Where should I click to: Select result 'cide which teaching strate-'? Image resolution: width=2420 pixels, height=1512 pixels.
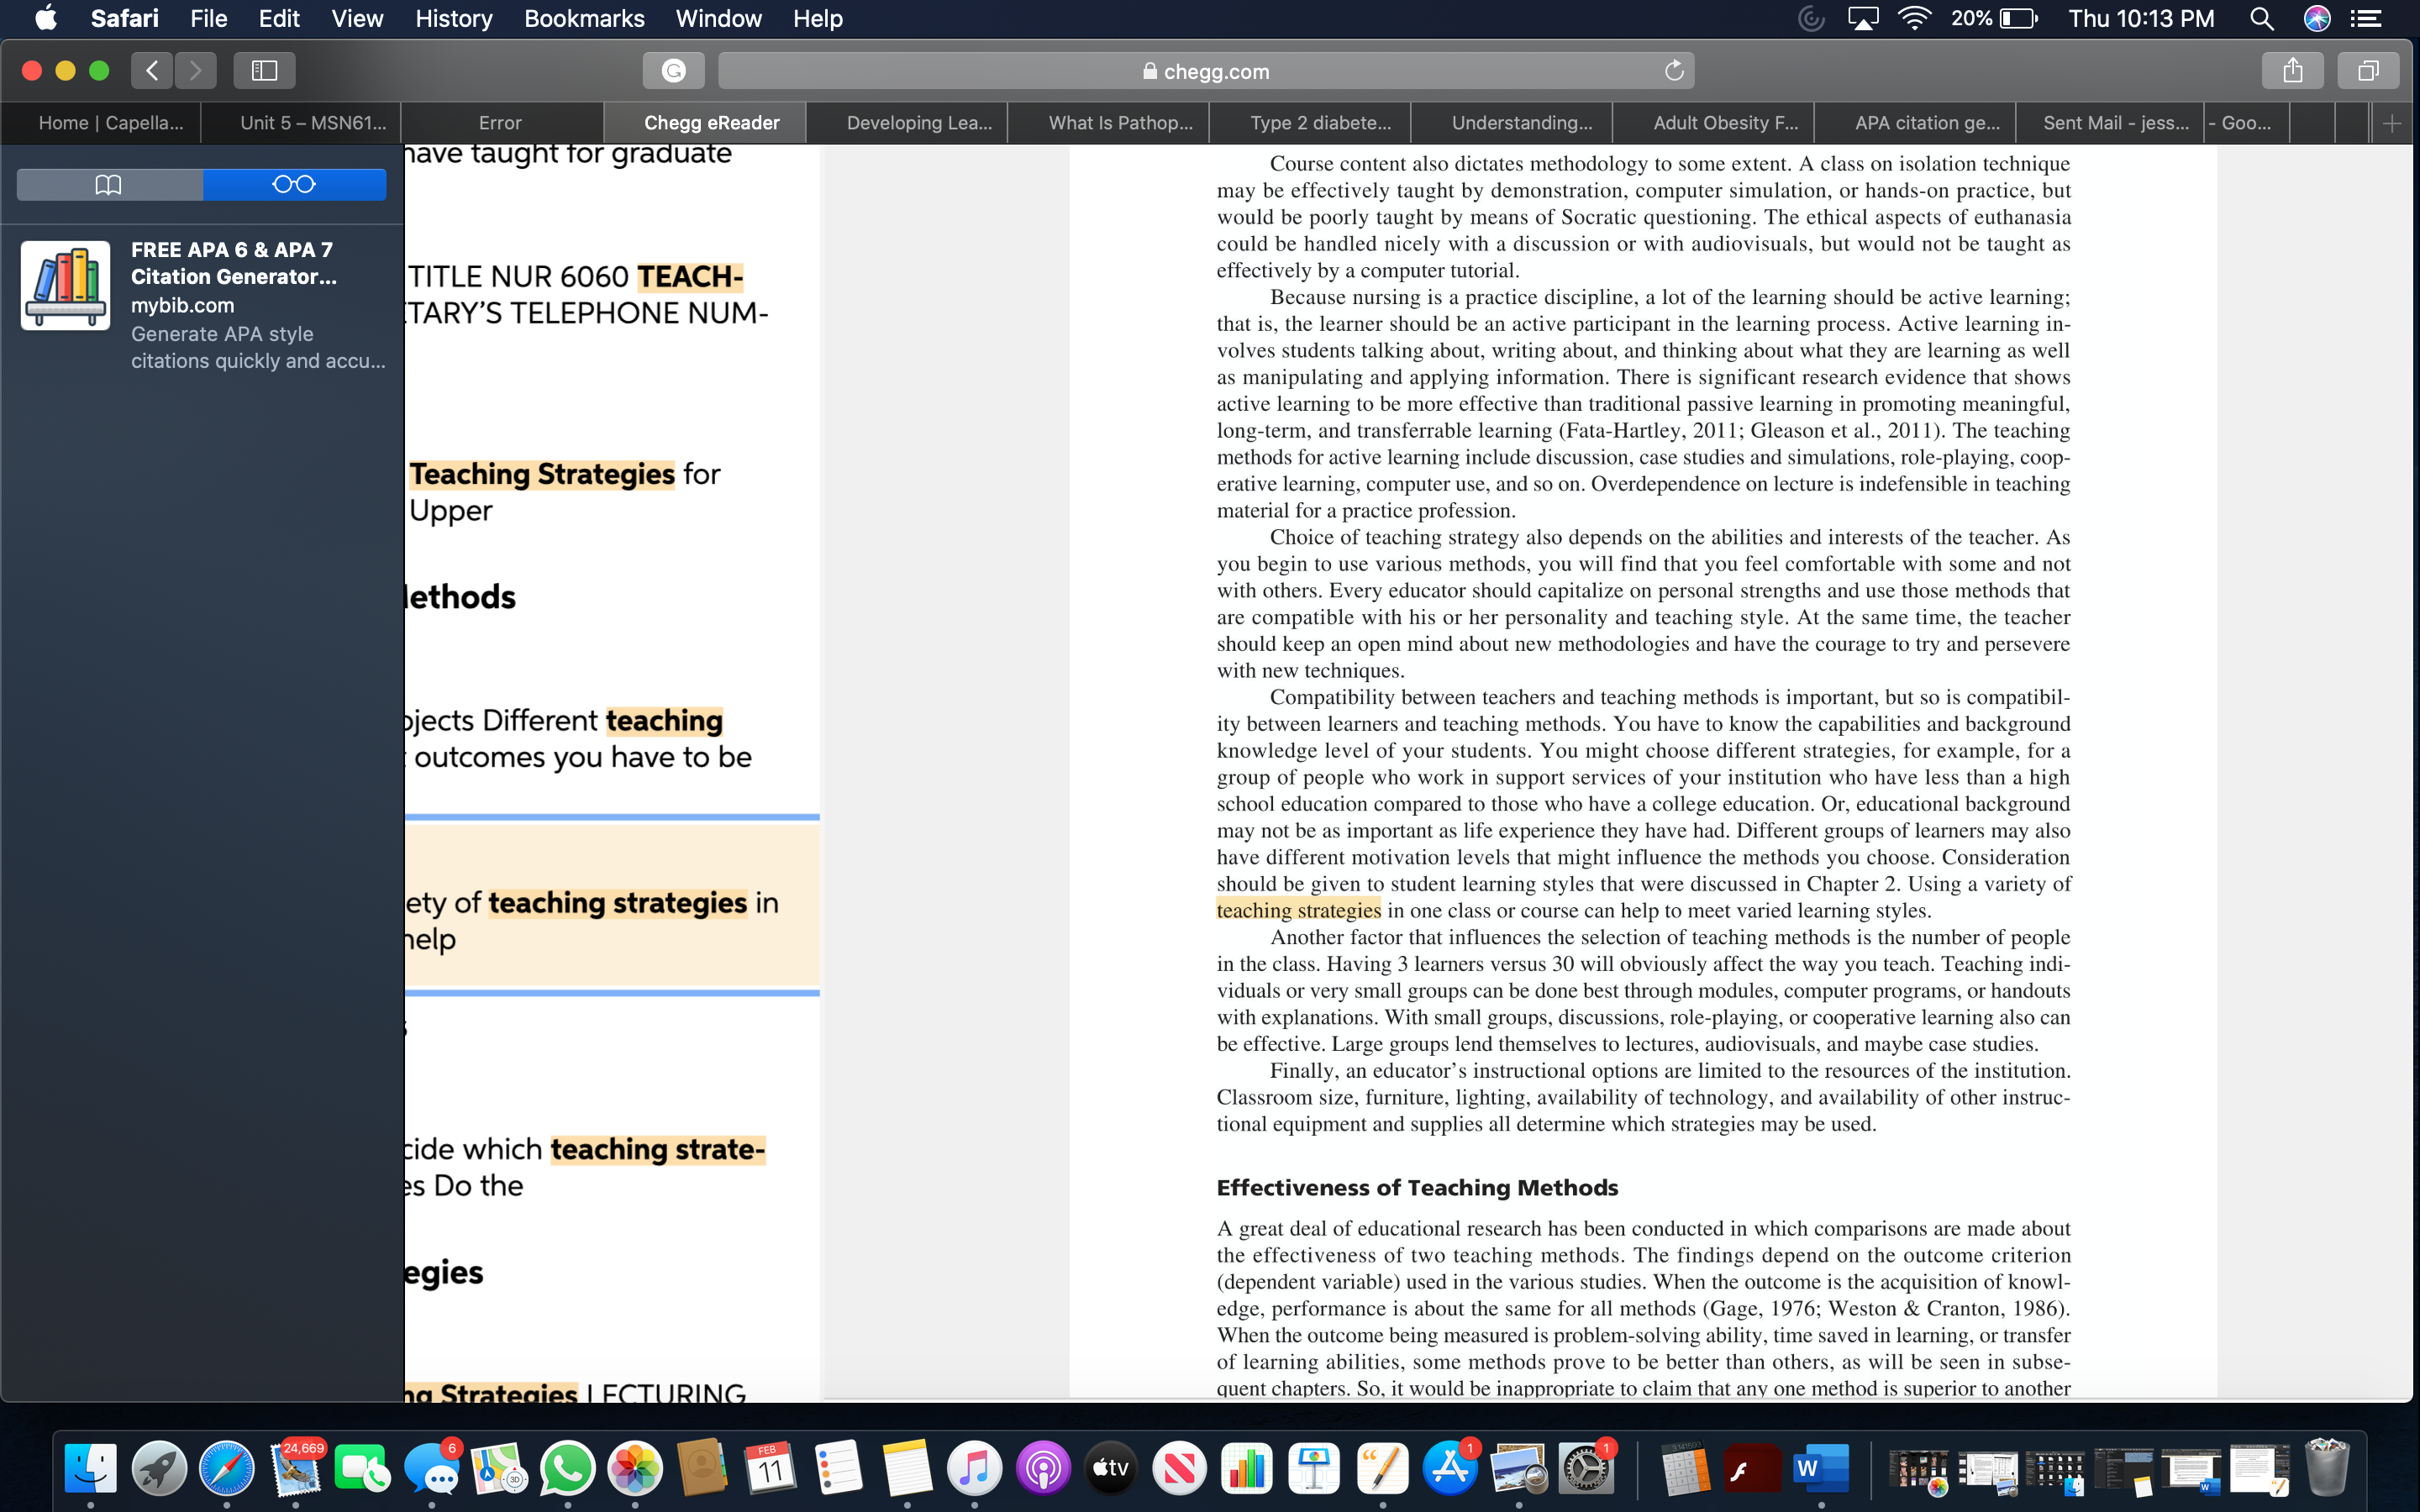pos(585,1167)
